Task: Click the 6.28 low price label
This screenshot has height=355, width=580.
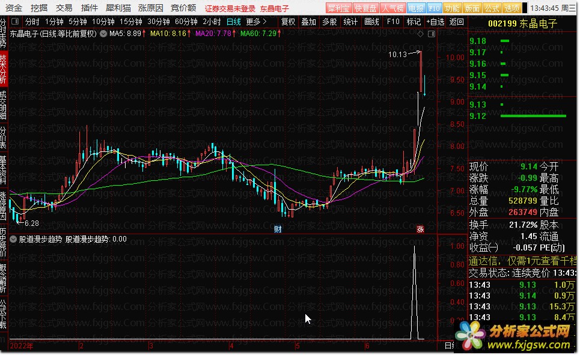Action: (31, 223)
